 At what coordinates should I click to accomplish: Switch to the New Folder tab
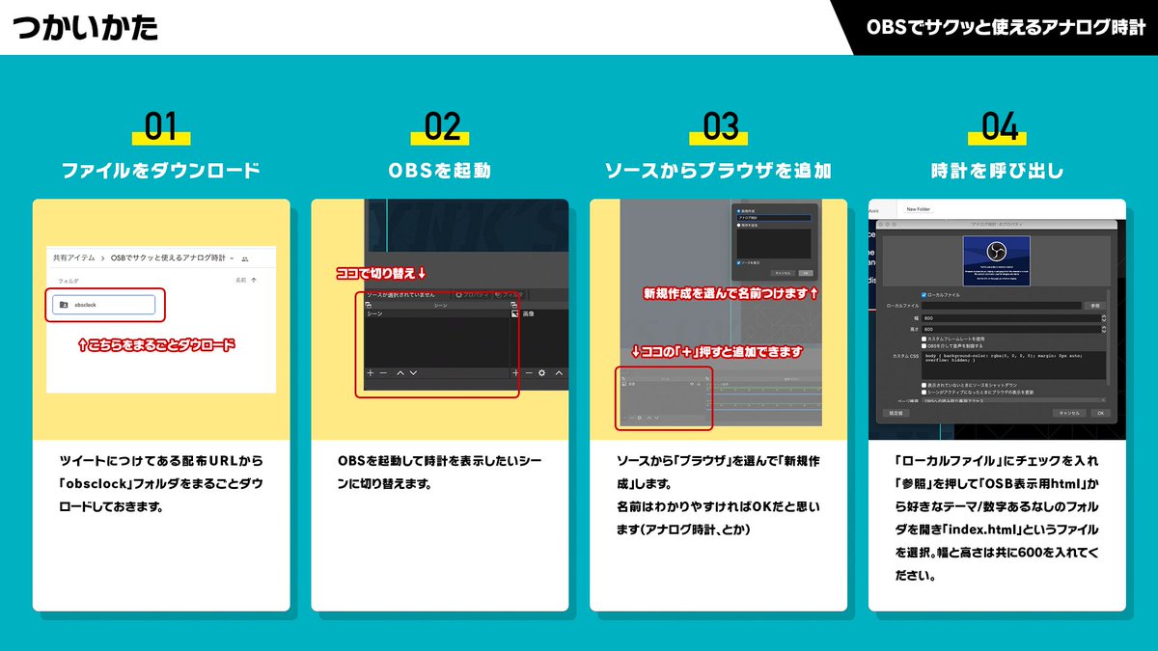point(919,209)
